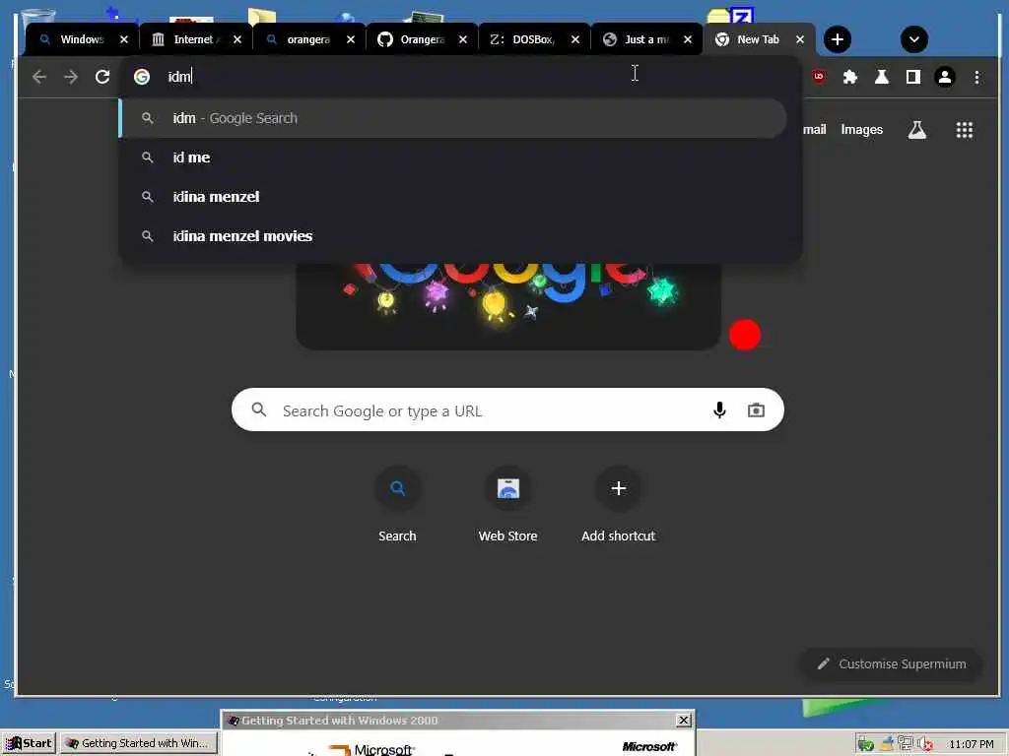Open the profile avatar icon

click(945, 77)
